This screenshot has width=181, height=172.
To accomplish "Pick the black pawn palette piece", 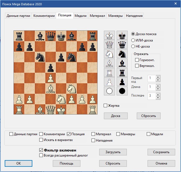I will tap(122, 82).
